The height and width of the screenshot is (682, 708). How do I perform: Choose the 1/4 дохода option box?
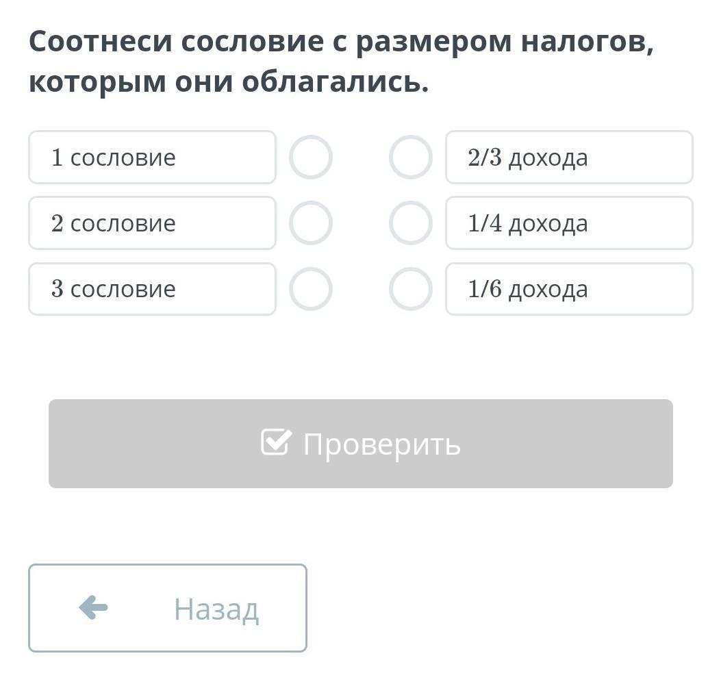point(568,223)
